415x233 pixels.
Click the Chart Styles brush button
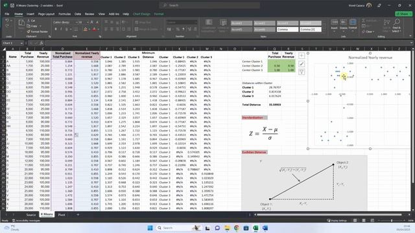tap(301, 63)
